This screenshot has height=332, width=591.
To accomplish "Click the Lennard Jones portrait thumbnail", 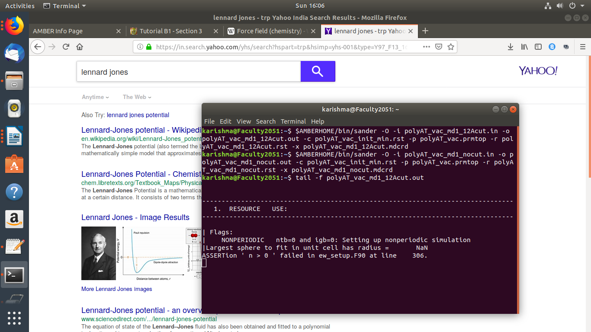I will (x=99, y=253).
